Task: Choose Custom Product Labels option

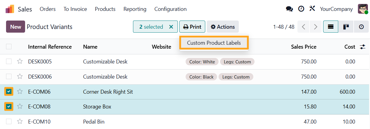Action: pyautogui.click(x=214, y=43)
